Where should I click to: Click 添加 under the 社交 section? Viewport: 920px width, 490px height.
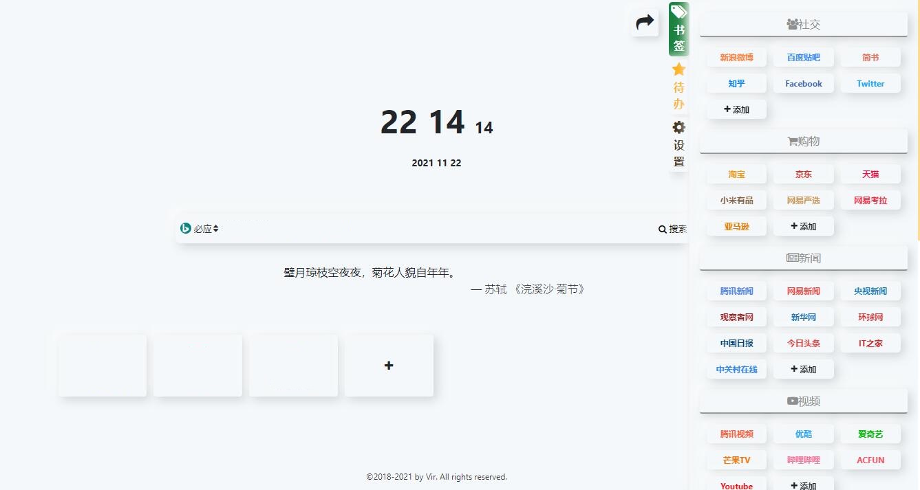[736, 110]
